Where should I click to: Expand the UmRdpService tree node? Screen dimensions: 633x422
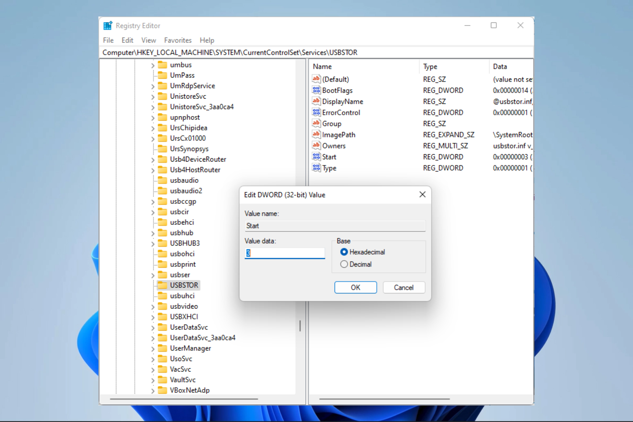pyautogui.click(x=153, y=86)
